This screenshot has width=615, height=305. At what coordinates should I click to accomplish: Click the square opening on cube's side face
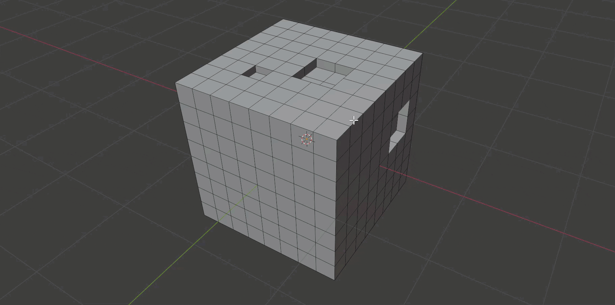click(x=399, y=126)
